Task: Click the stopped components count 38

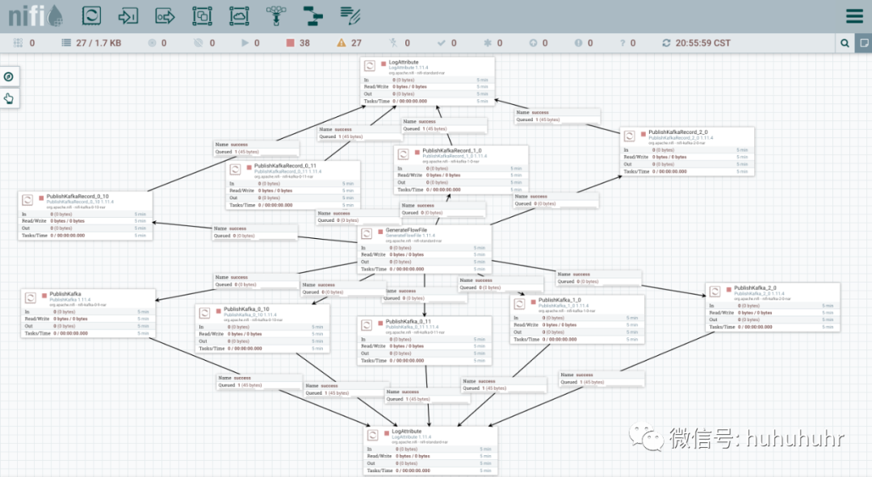Action: pos(298,43)
